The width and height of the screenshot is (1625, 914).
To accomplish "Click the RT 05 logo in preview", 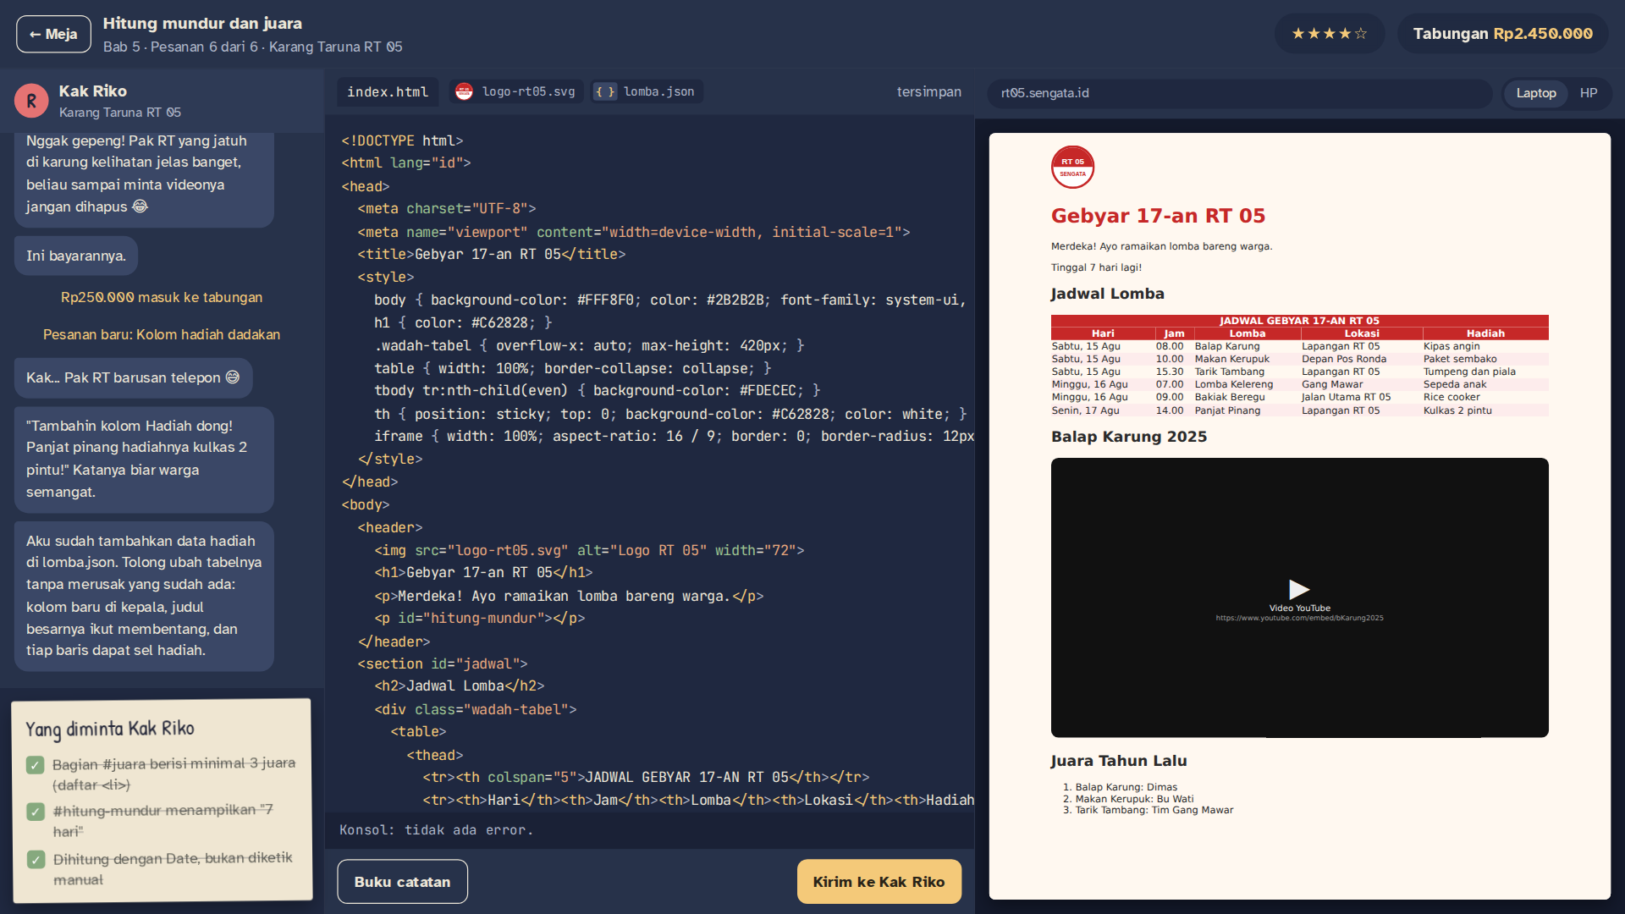I will click(1072, 167).
